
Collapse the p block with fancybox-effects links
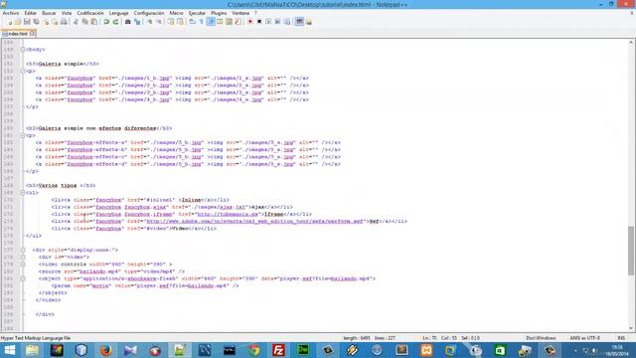coord(23,135)
